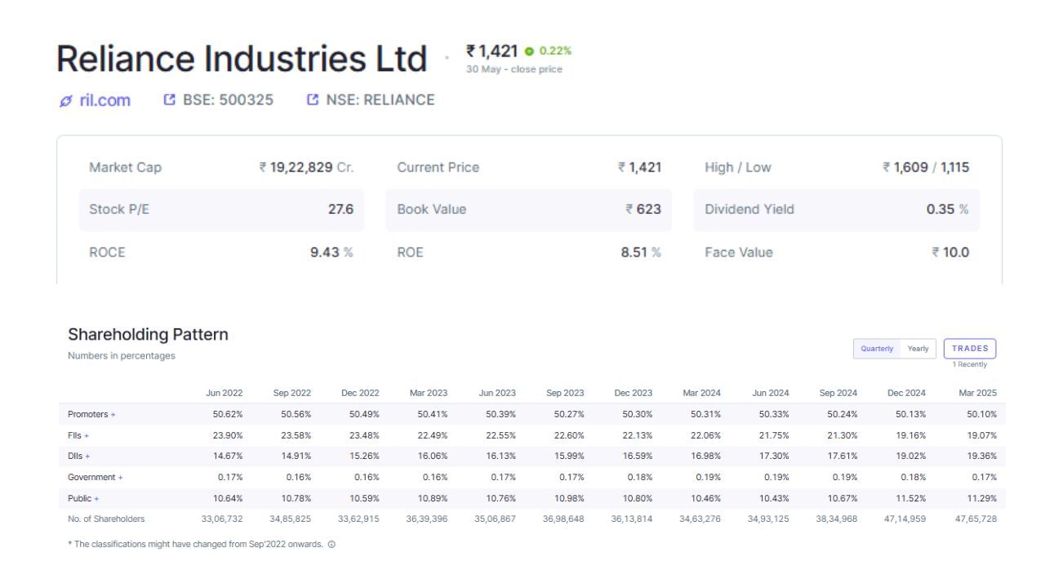Open the TRADES button
This screenshot has width=1045, height=588.
pos(970,348)
